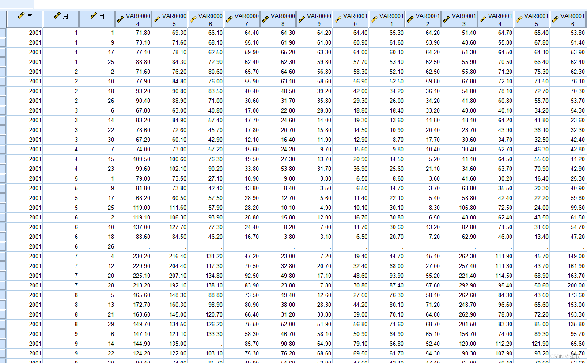Select the VAR00015 column header
This screenshot has height=363, width=587.
pyautogui.click(x=532, y=19)
